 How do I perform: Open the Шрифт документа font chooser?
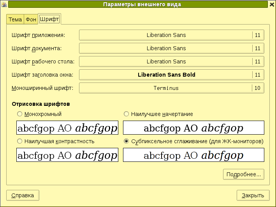pyautogui.click(x=172, y=48)
